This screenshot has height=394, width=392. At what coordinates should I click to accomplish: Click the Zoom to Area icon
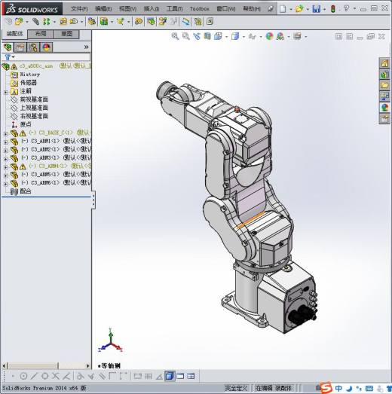point(185,36)
